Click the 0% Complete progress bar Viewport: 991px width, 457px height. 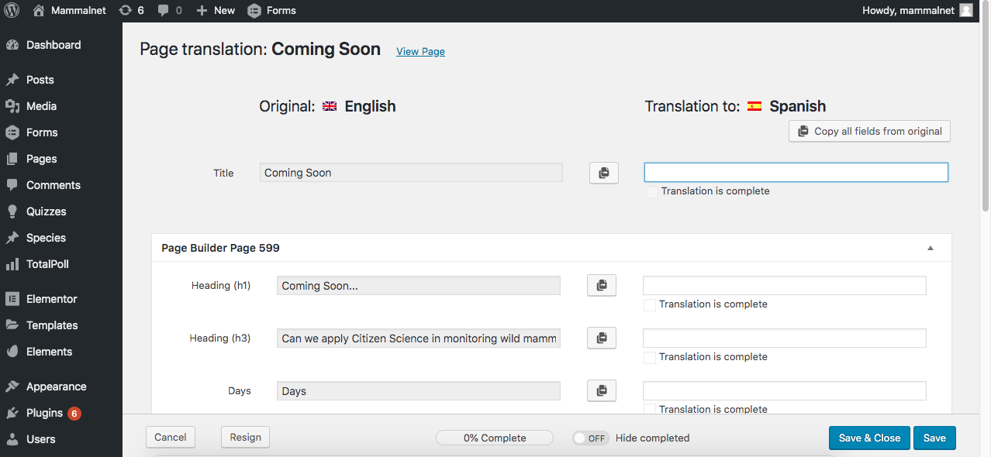click(x=495, y=438)
